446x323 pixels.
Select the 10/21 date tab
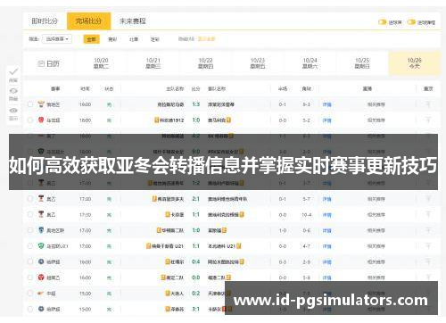153,63
